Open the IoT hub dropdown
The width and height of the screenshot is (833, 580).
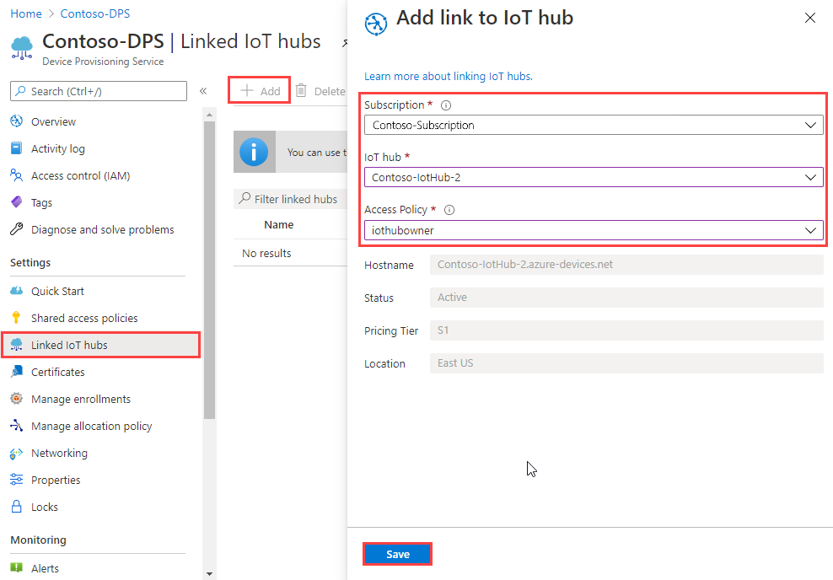point(594,177)
